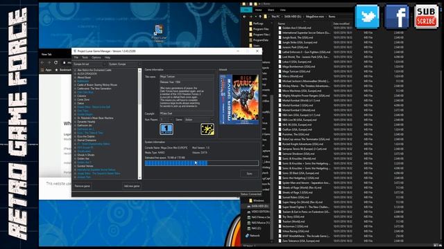
Task: Open the Options menu in Game Manager
Action: tap(96, 57)
